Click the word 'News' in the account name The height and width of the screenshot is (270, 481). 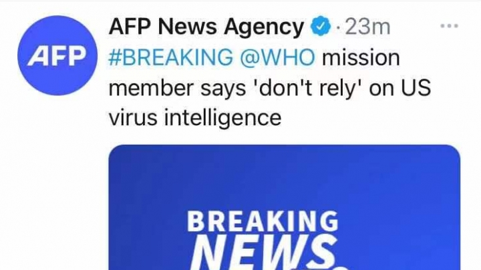187,27
